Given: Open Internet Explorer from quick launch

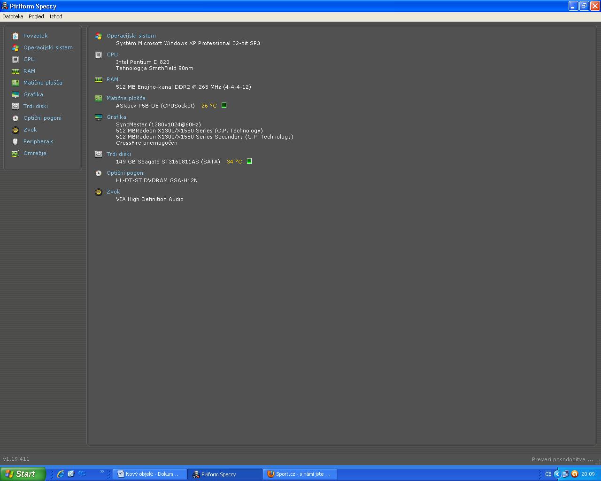Looking at the screenshot, I should point(61,474).
